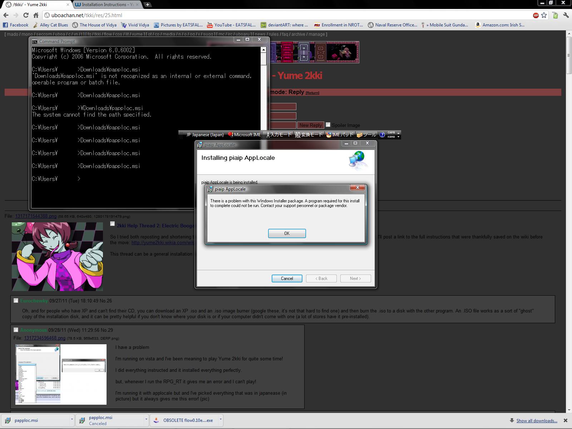Open the deviantART bookmark

[x=284, y=25]
